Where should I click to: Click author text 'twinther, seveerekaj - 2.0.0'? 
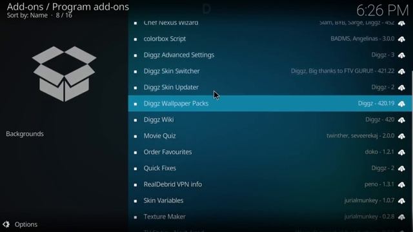pos(361,136)
